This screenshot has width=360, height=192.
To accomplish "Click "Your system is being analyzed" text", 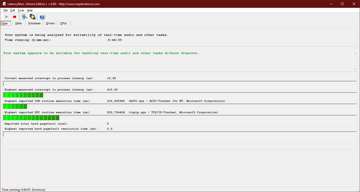I will click(86, 35).
